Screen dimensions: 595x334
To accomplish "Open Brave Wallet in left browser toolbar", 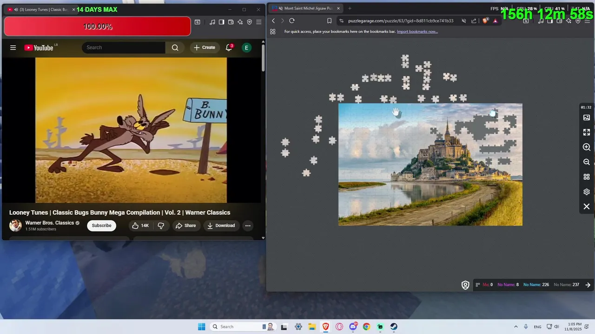I will pyautogui.click(x=231, y=22).
